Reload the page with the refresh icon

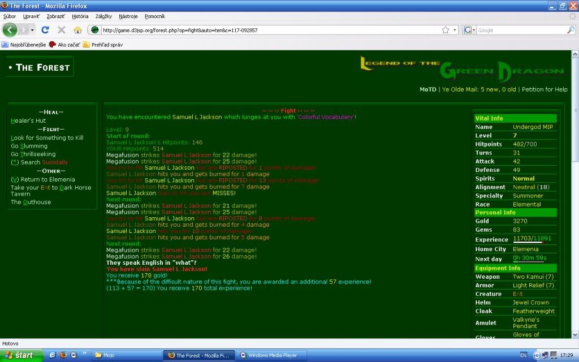coord(45,30)
